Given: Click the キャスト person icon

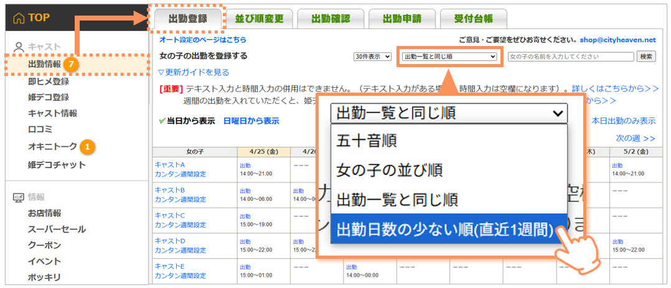Looking at the screenshot, I should [19, 47].
